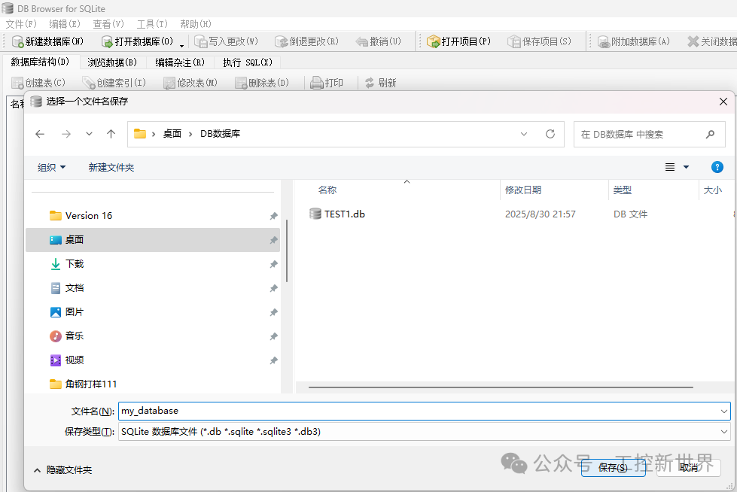Select the TEST1.db file
The width and height of the screenshot is (737, 492).
pyautogui.click(x=344, y=214)
